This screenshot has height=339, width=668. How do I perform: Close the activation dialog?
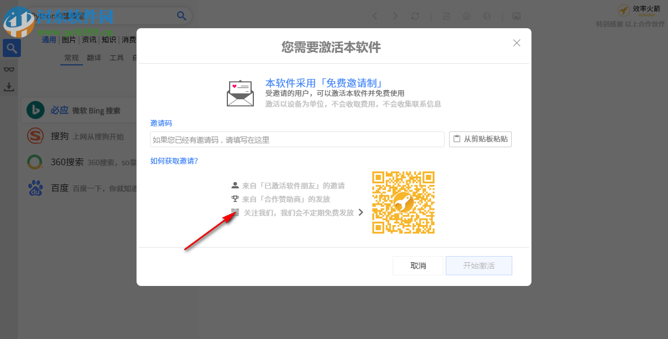point(517,43)
